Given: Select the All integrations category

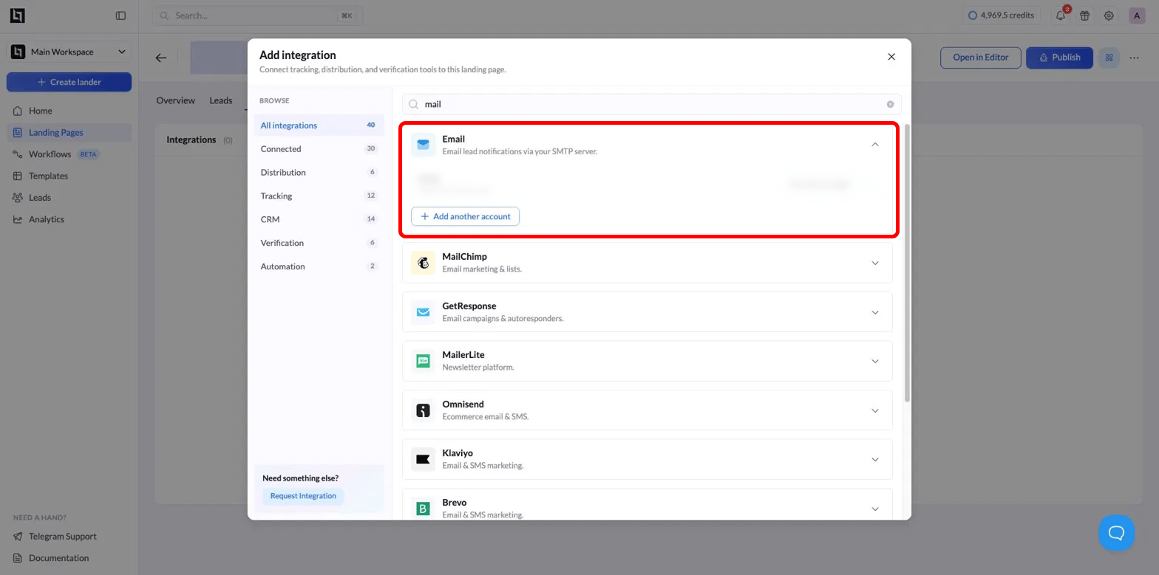Looking at the screenshot, I should pyautogui.click(x=319, y=125).
